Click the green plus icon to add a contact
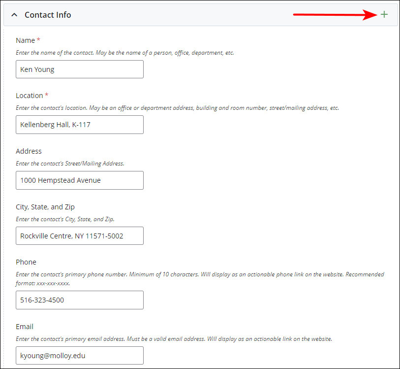Image resolution: width=400 pixels, height=369 pixels. coord(384,15)
